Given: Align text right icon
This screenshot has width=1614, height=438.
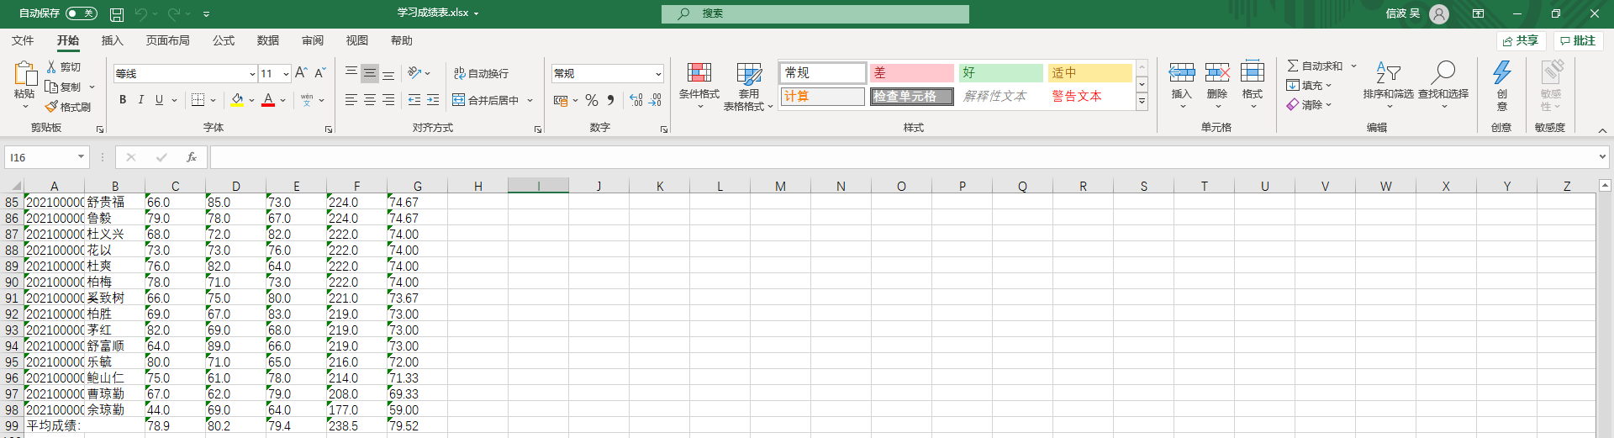Looking at the screenshot, I should tap(388, 100).
